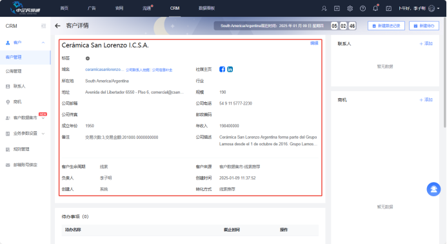The image size is (447, 244).
Task: Click the 邮箱账号绑定 mail sidebar icon
Action: (x=8, y=165)
